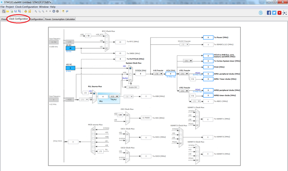Open the AHB Prescaler dropdown
288x171 pixels.
coord(158,74)
